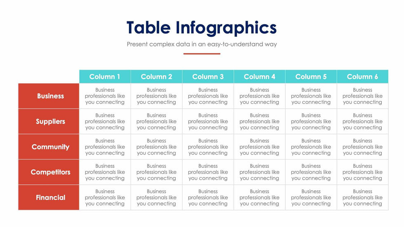Click the Column 4 header

[x=259, y=77]
